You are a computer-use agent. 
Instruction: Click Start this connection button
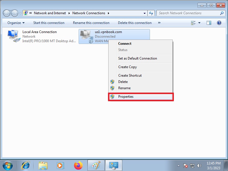pos(49,23)
